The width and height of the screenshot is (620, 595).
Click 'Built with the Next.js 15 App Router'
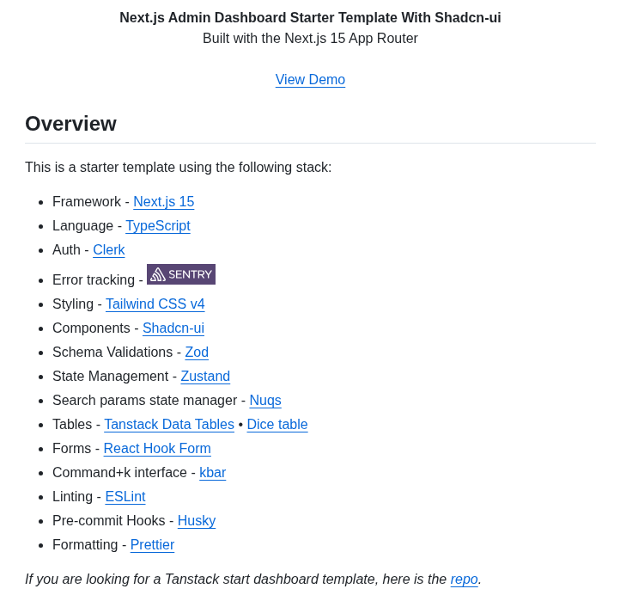click(x=310, y=39)
